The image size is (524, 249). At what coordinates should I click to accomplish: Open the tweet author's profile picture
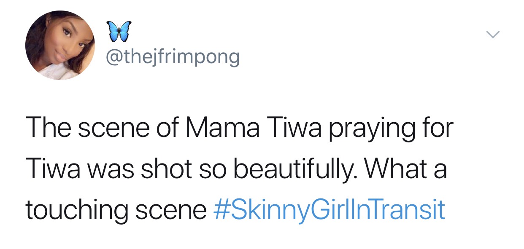pos(60,46)
